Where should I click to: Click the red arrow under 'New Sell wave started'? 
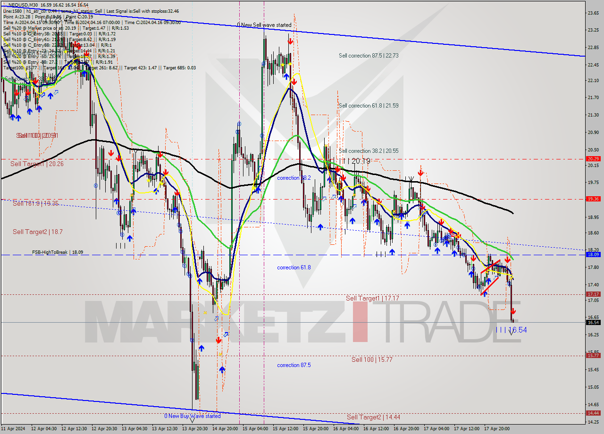(x=290, y=42)
